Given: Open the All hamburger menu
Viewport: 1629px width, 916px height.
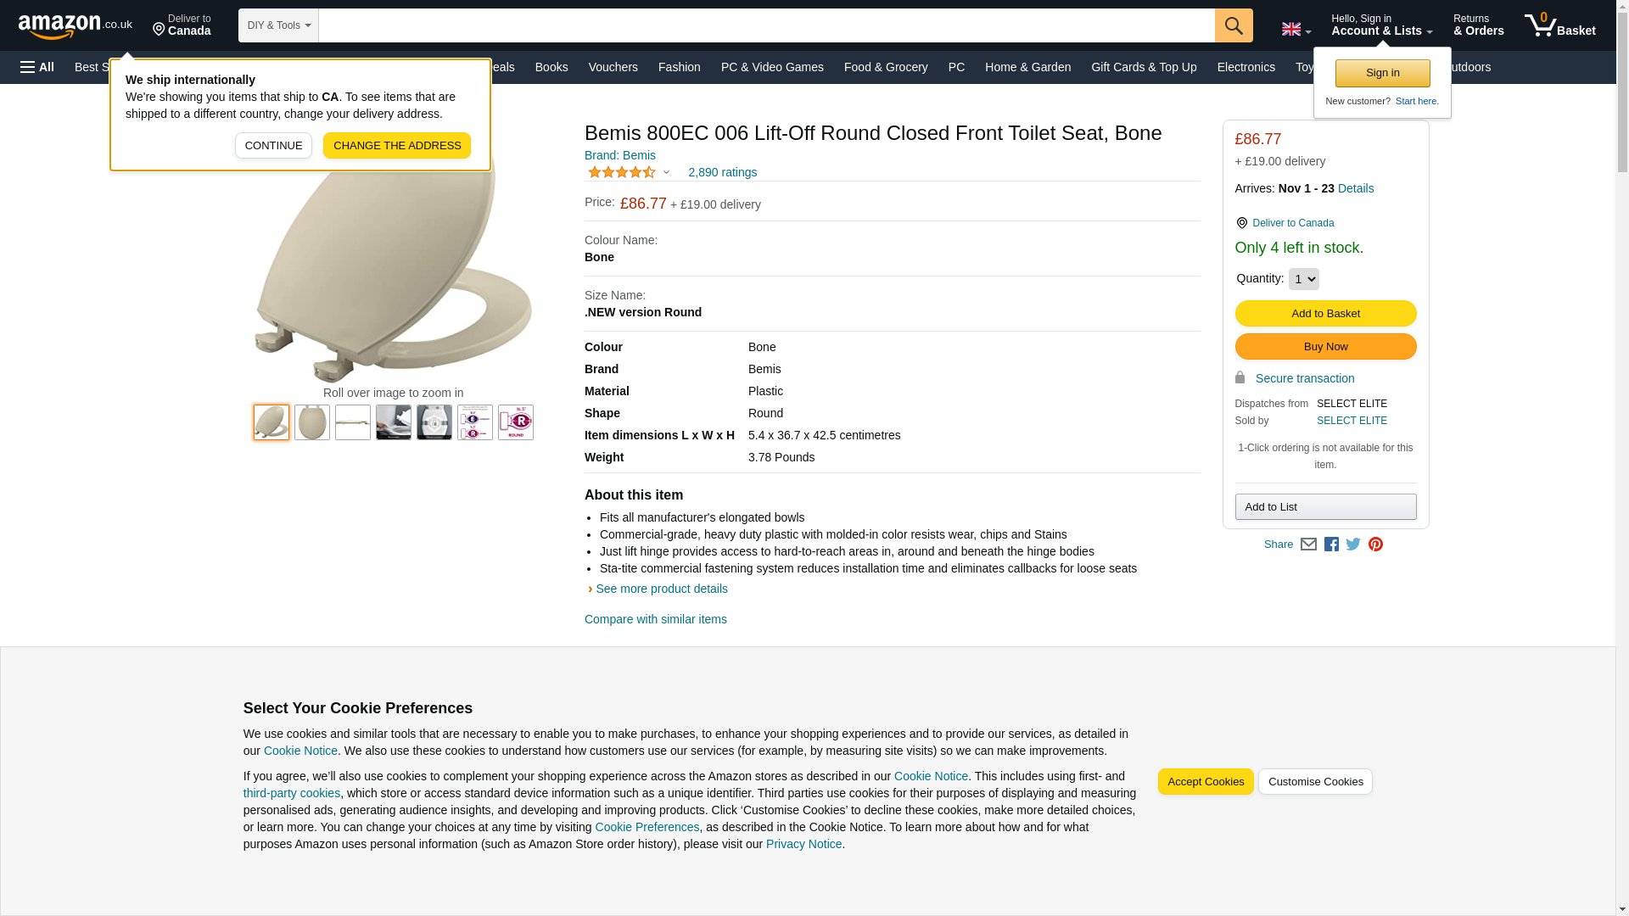Looking at the screenshot, I should tap(37, 67).
